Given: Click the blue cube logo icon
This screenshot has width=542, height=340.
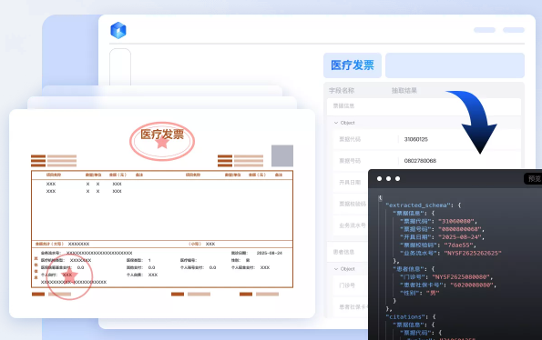Looking at the screenshot, I should coord(118,30).
